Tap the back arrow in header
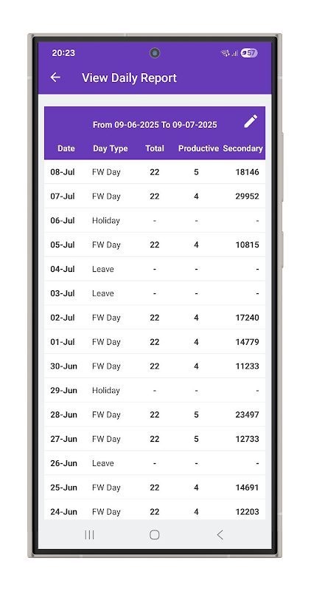This screenshot has width=311, height=591. [55, 78]
